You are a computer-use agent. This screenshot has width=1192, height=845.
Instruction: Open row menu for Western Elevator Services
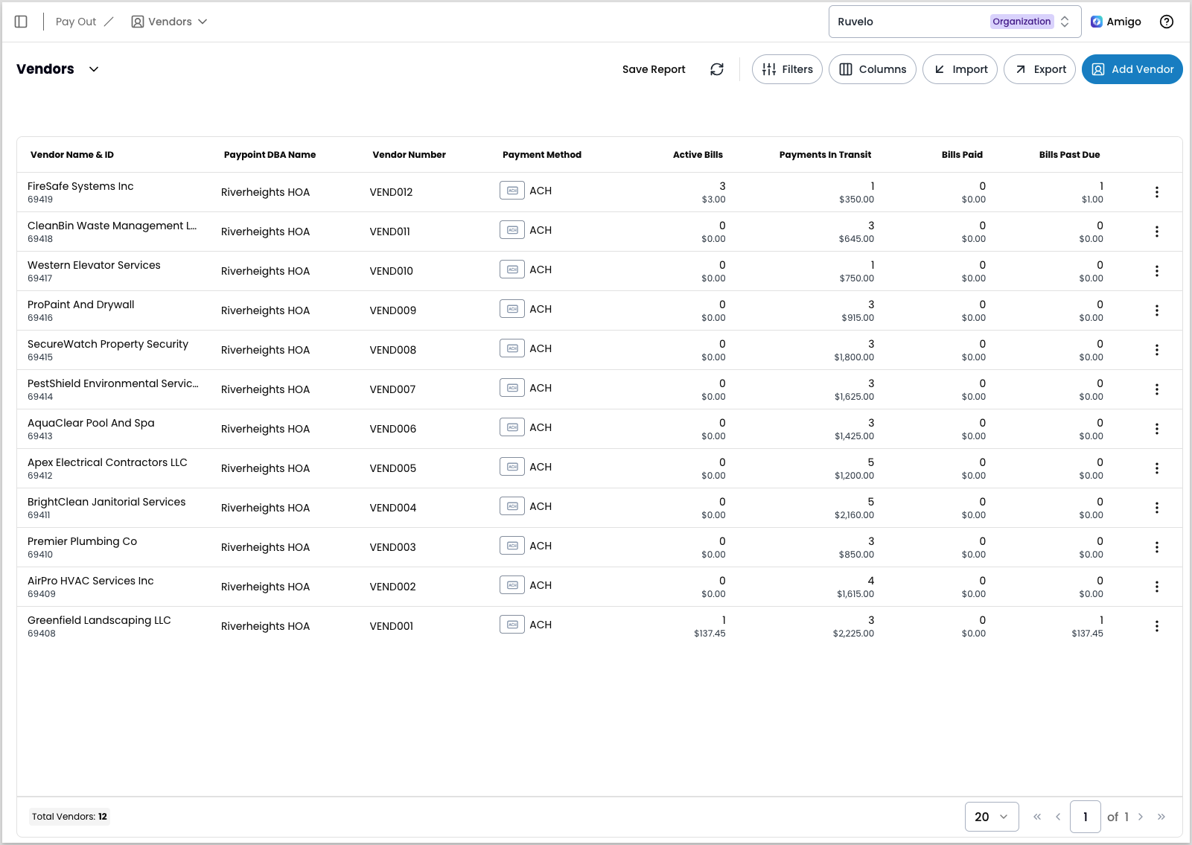click(1157, 271)
